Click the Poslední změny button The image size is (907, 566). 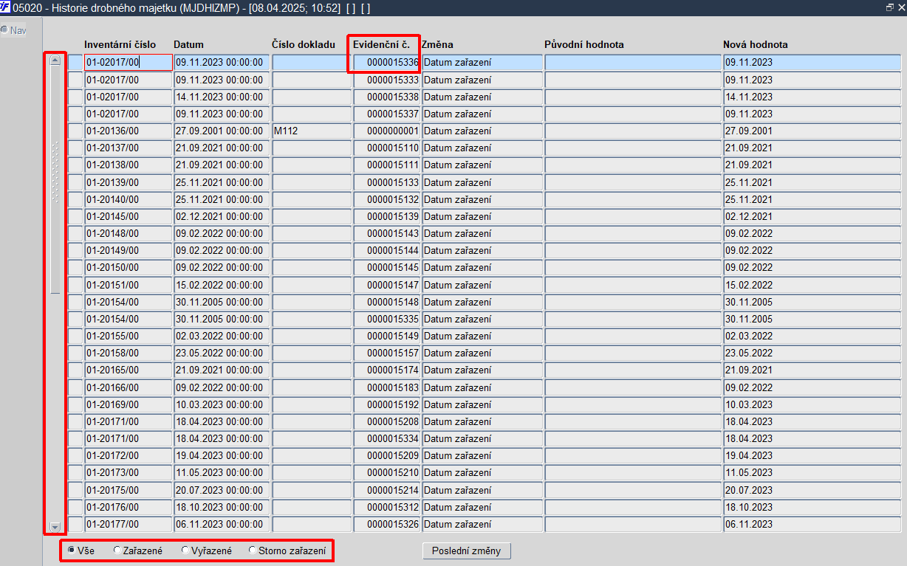tap(466, 551)
